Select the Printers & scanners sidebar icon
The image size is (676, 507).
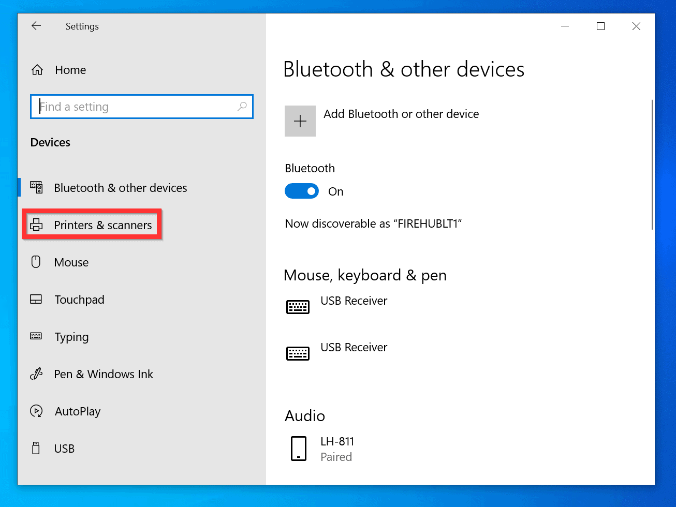click(36, 225)
